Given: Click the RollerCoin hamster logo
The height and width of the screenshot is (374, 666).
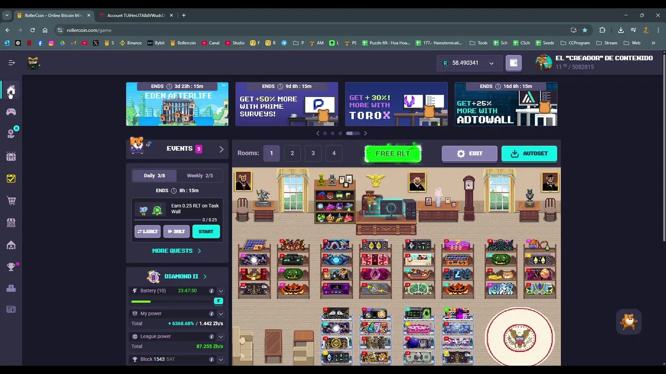Looking at the screenshot, I should (x=33, y=63).
